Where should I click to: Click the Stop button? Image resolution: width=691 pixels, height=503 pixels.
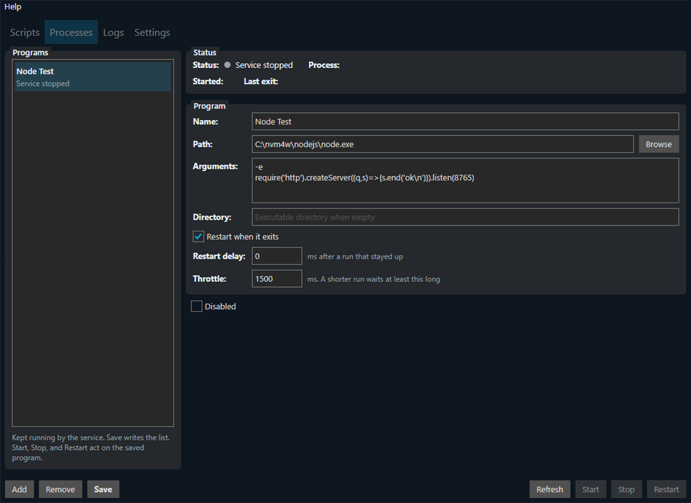tap(626, 490)
